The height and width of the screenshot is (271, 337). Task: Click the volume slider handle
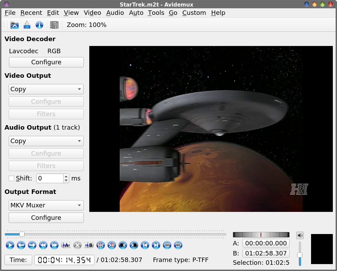click(x=300, y=255)
